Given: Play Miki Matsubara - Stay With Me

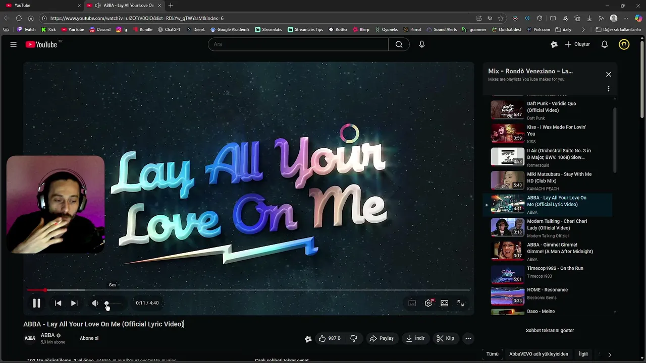Looking at the screenshot, I should tap(548, 180).
